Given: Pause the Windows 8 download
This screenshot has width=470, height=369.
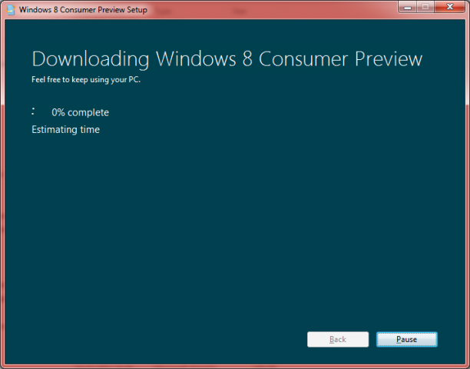Looking at the screenshot, I should (407, 339).
